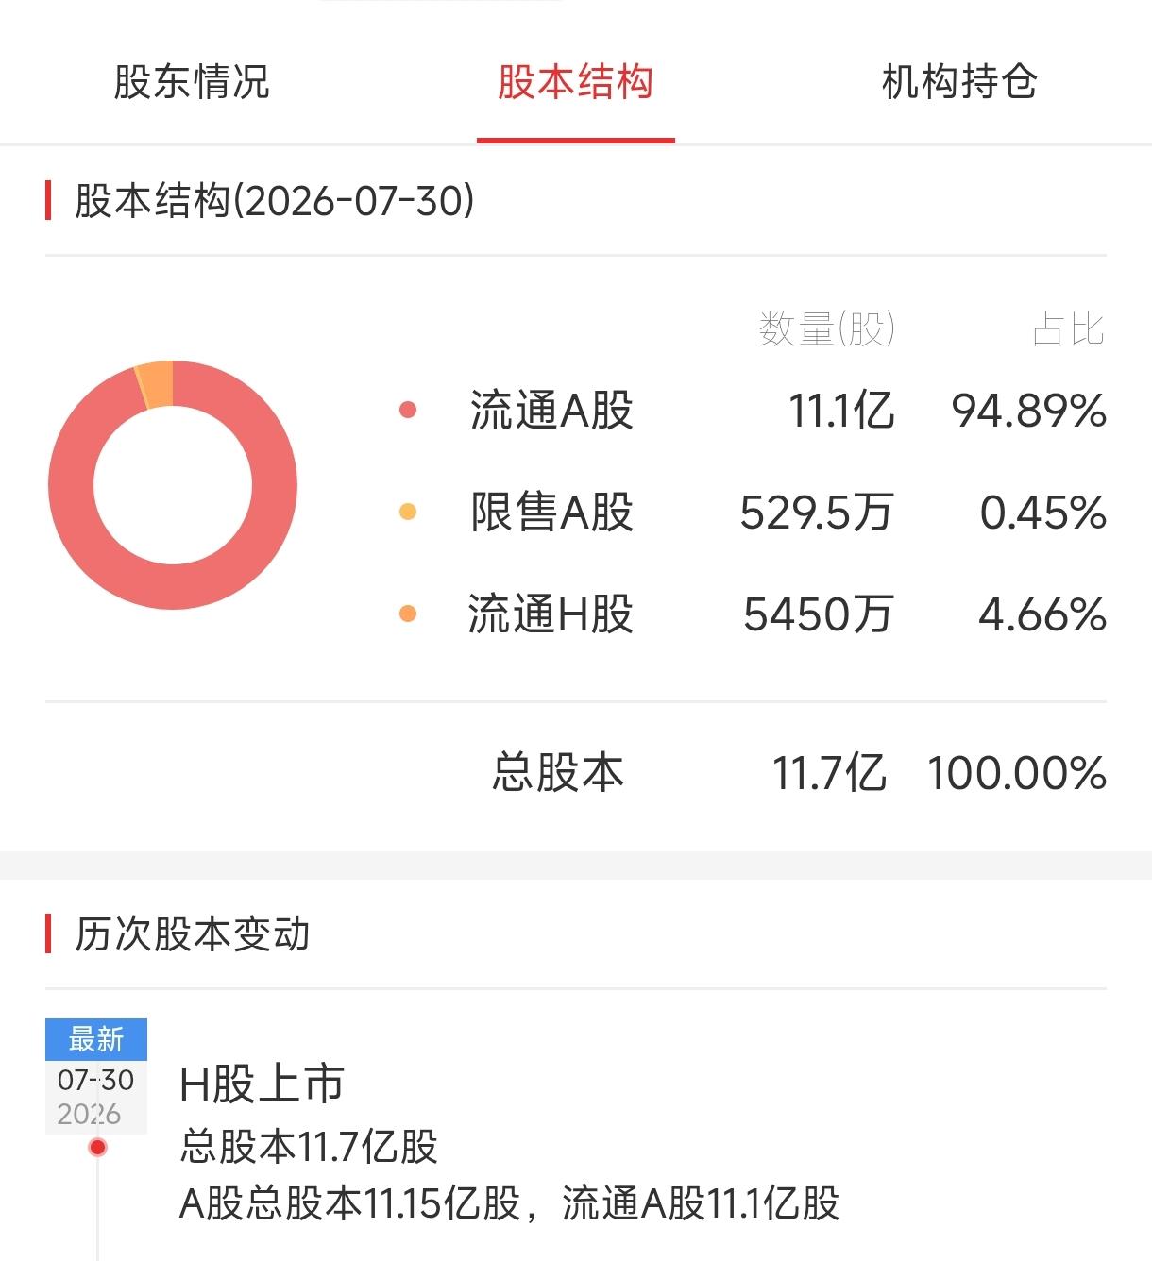Select the 限售A股 row label

tap(551, 513)
